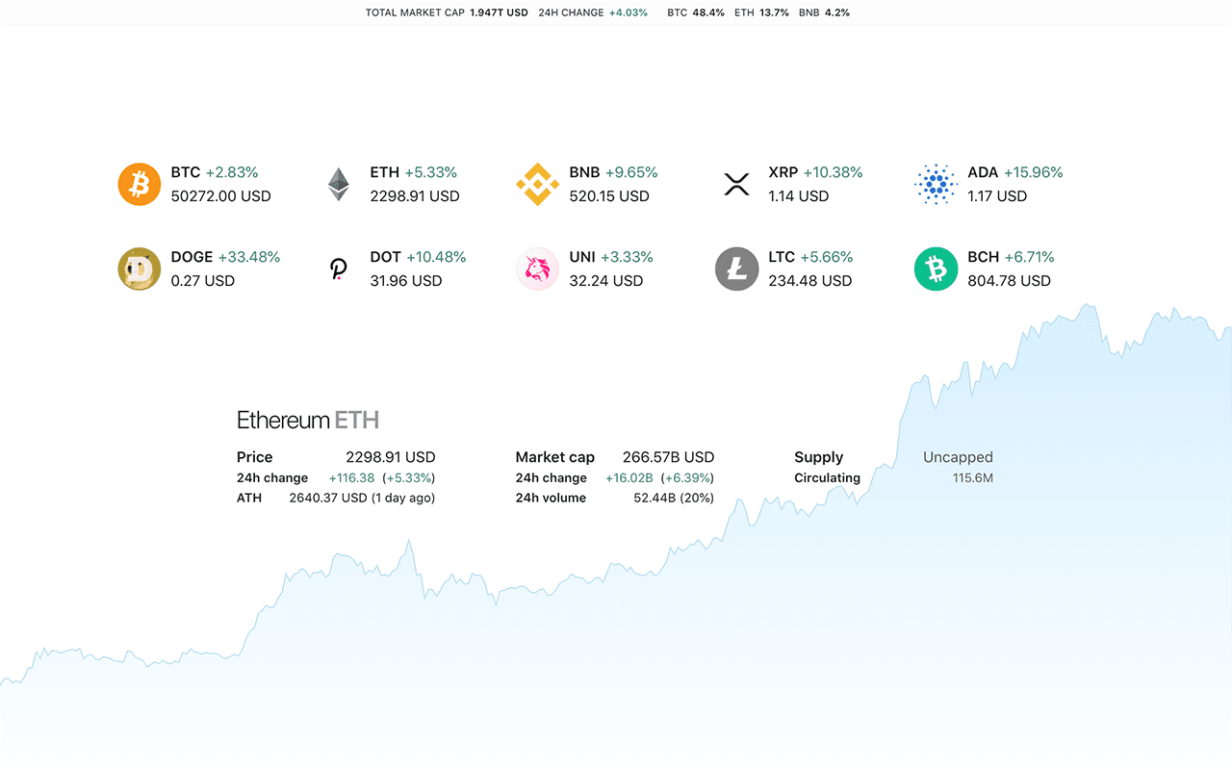Click the Dogecoin logo icon
Viewport: 1232px width, 770px height.
point(140,269)
